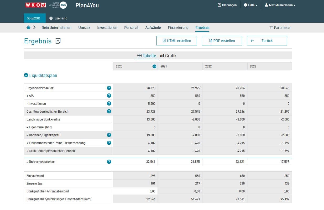Click the PDF erstellen button
This screenshot has height=210, width=324.
(222, 41)
